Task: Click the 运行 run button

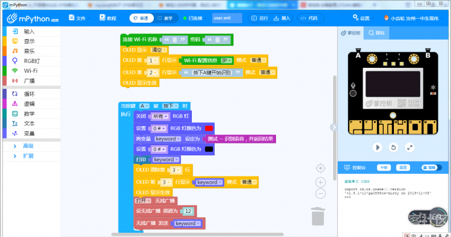Action: pyautogui.click(x=260, y=18)
